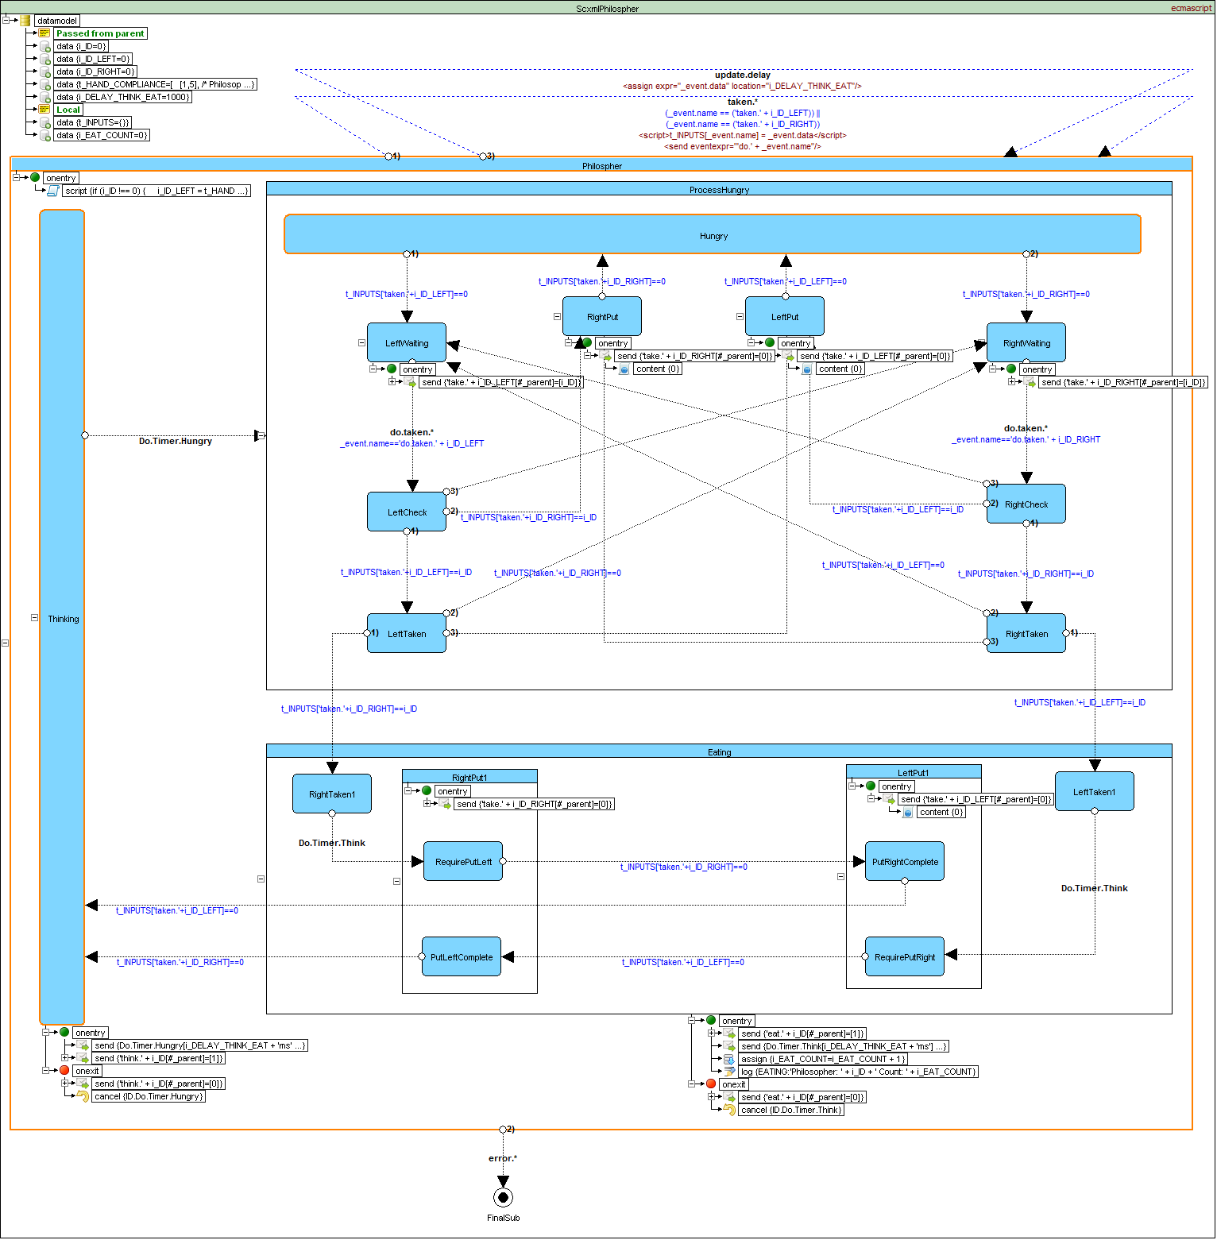Click the Do.Timer.Hungry transition label
The image size is (1217, 1240).
[176, 441]
